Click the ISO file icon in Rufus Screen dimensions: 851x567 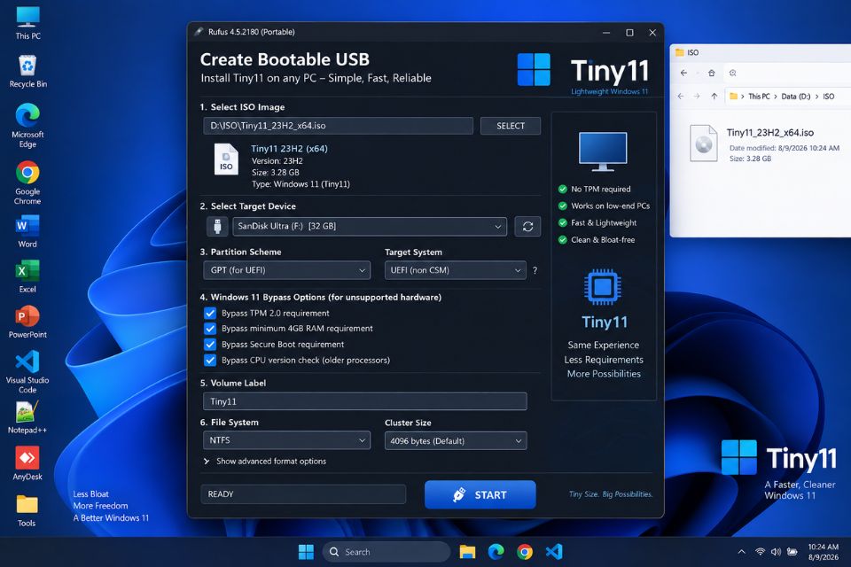226,159
